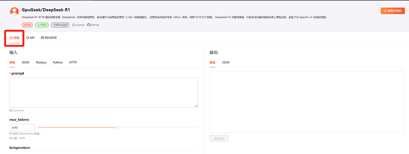Switch to the Python tab
Screen dimensions: 409x154
[x=58, y=63]
